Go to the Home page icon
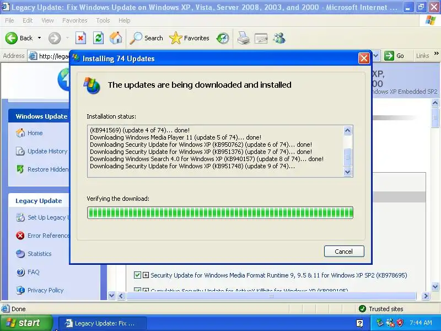Viewport: 441px width, 331px height. tap(116, 38)
